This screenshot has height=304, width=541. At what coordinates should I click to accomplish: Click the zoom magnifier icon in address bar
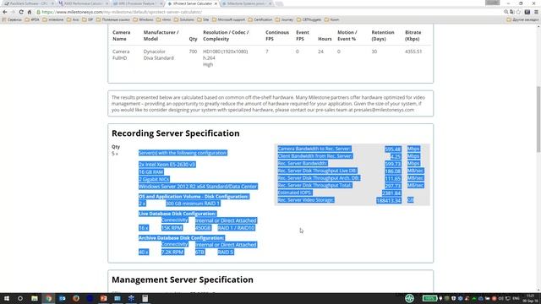tap(505, 12)
